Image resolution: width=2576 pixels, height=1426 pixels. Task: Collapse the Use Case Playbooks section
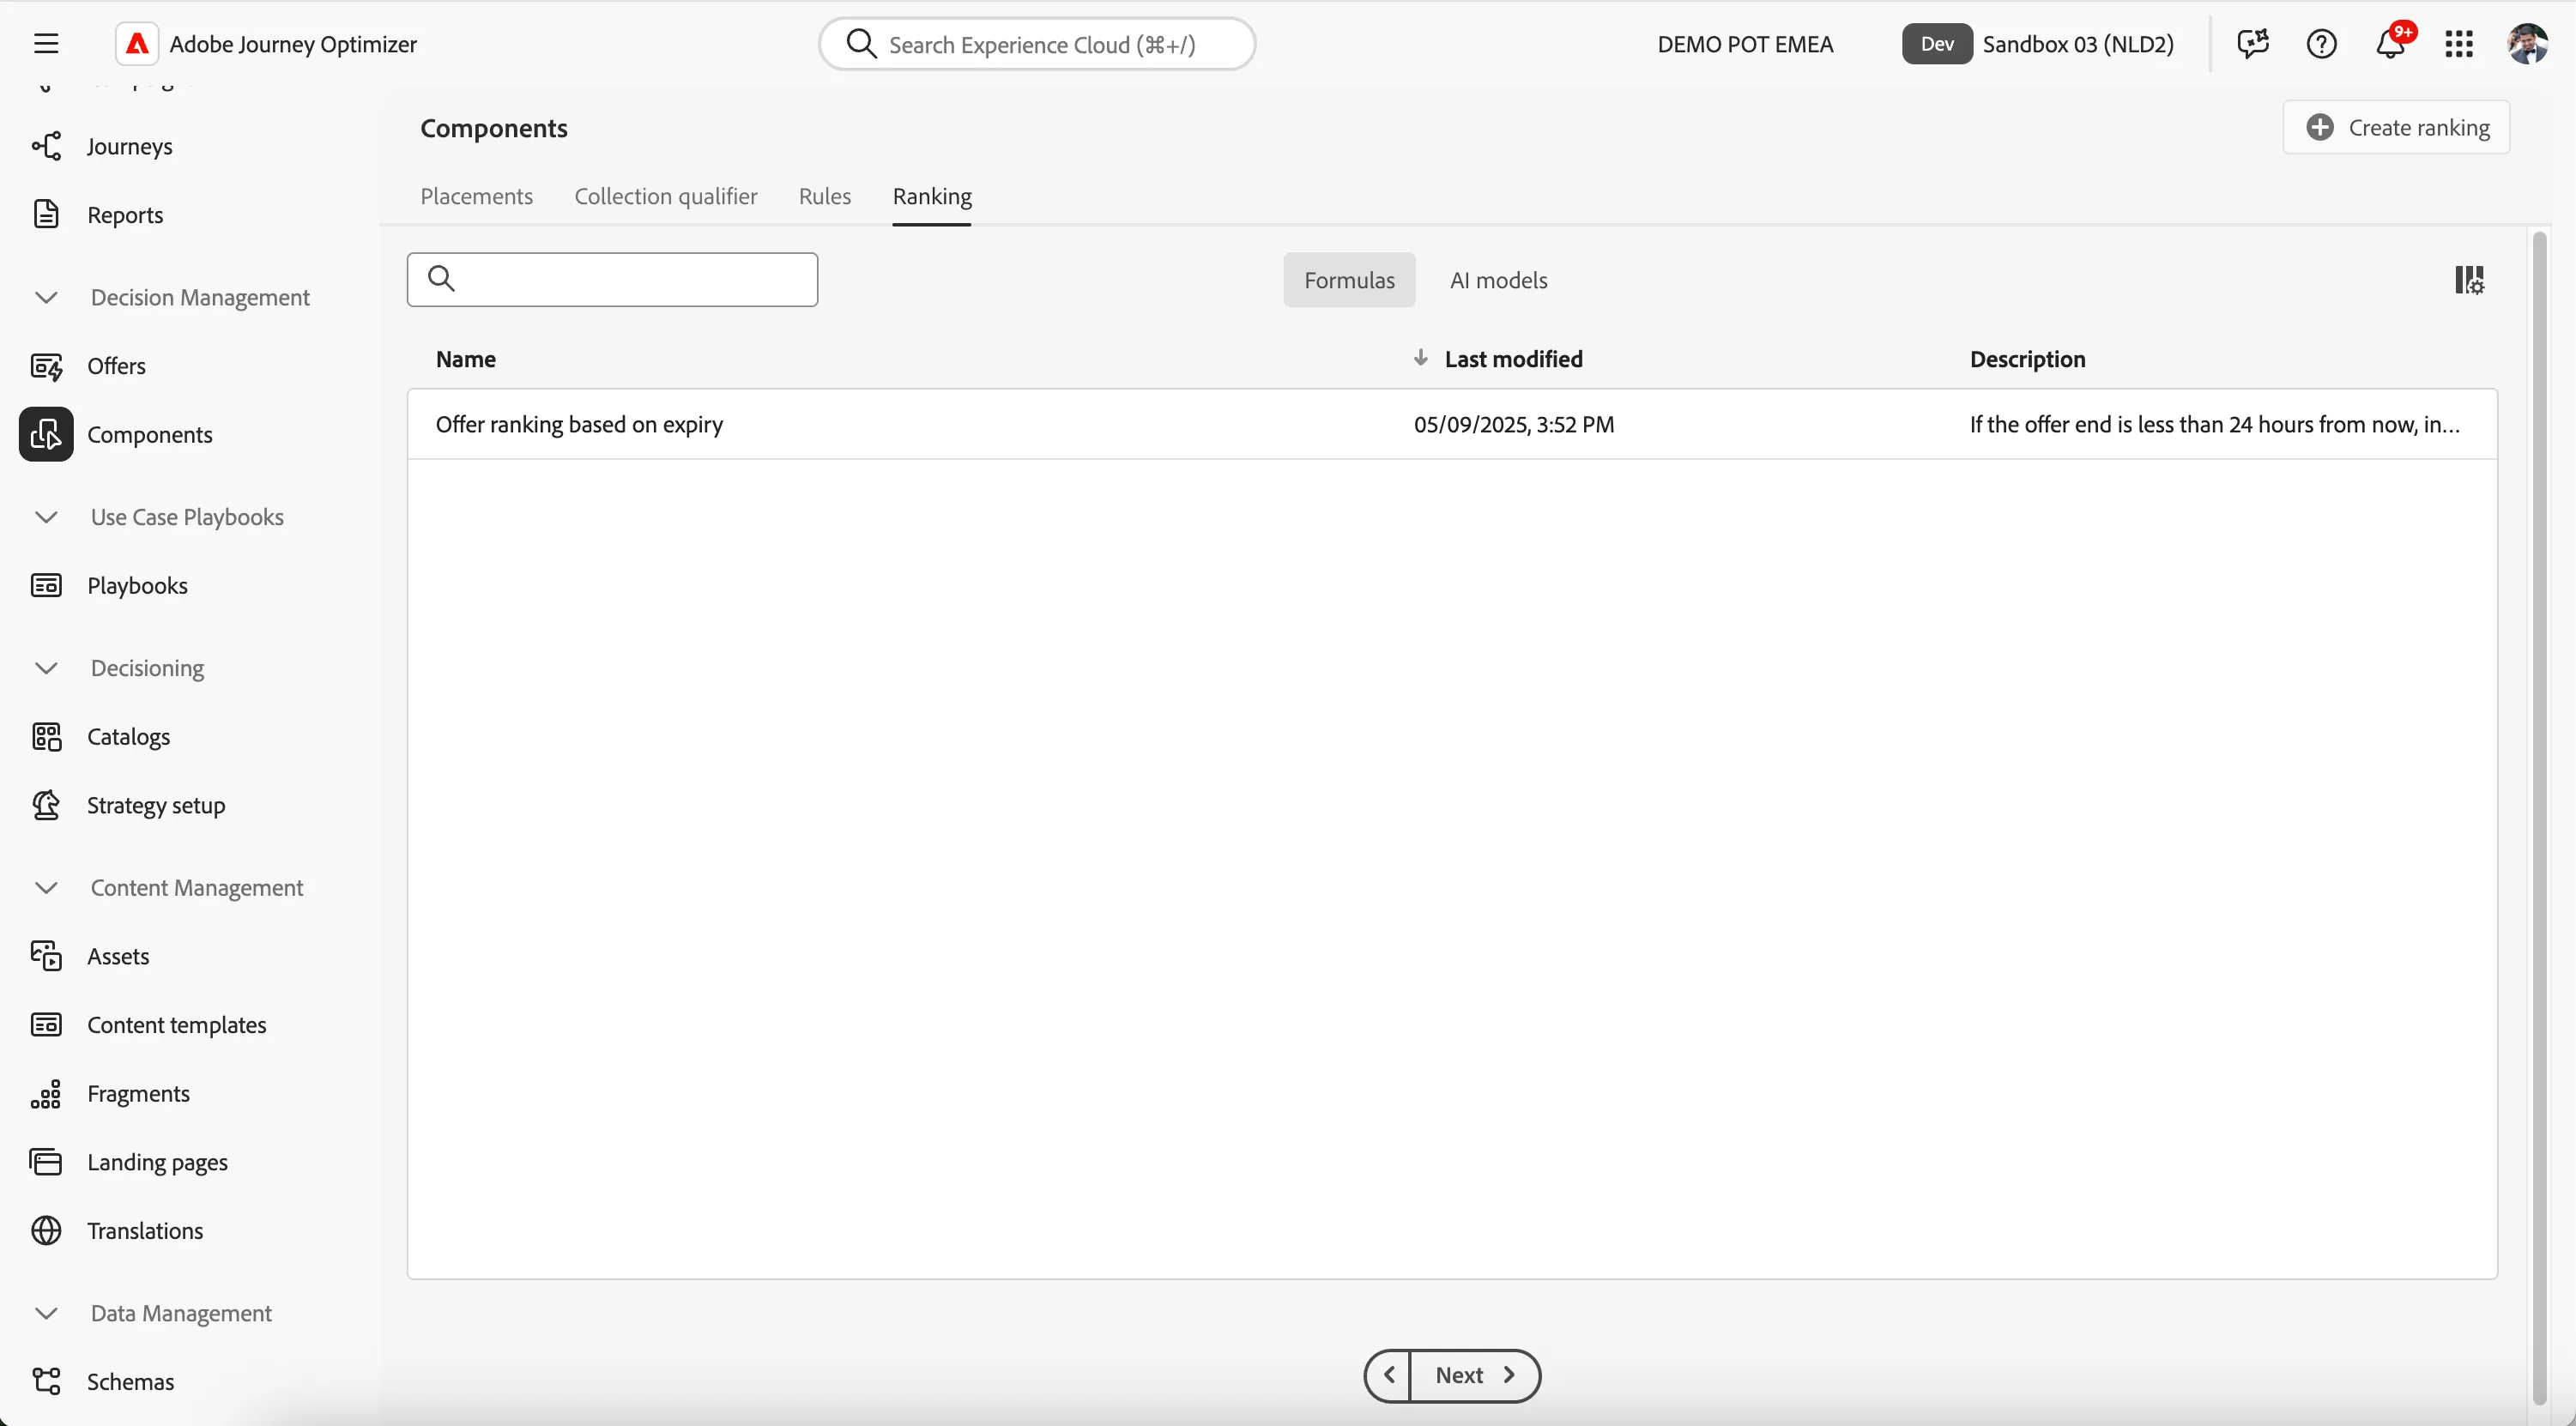tap(46, 517)
